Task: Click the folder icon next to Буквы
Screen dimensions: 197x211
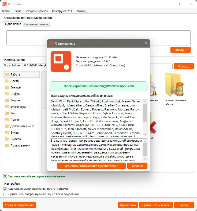Action: [7, 133]
